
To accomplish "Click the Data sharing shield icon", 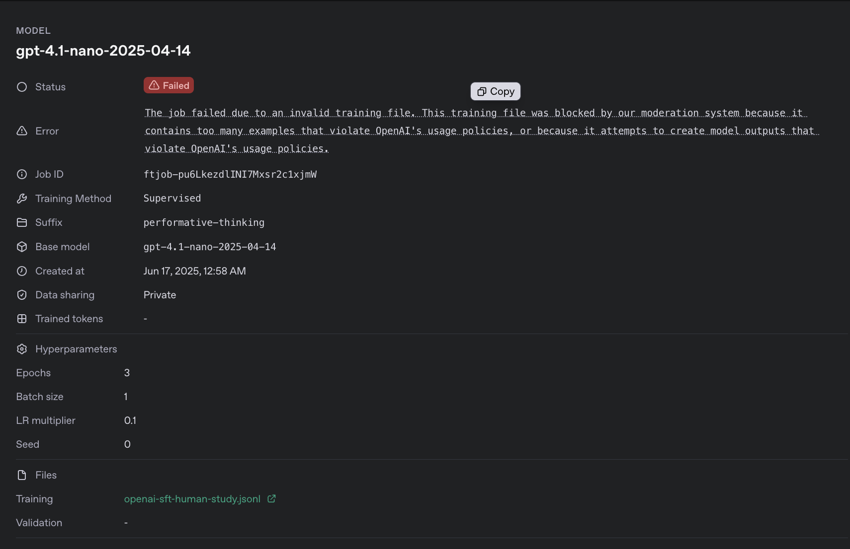I will [22, 295].
